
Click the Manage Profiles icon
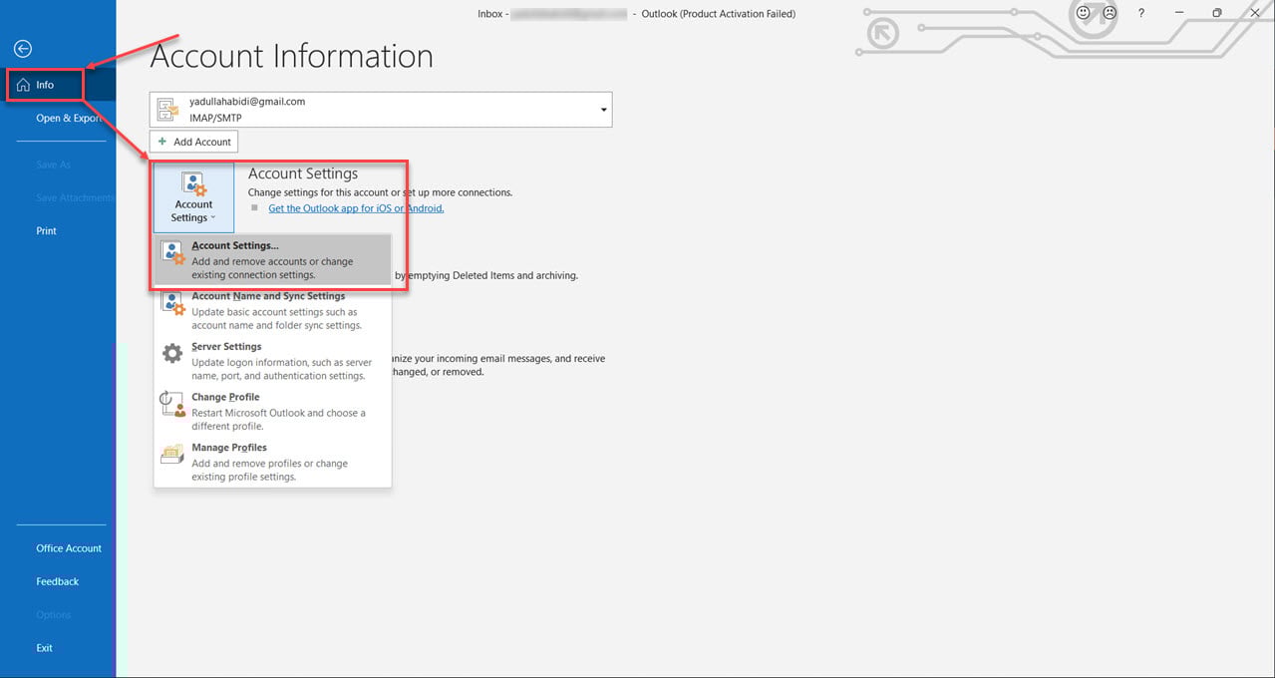tap(173, 455)
